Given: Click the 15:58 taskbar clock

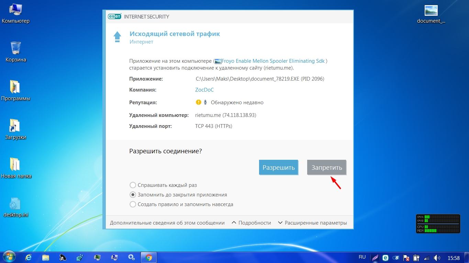Looking at the screenshot, I should click(x=454, y=258).
